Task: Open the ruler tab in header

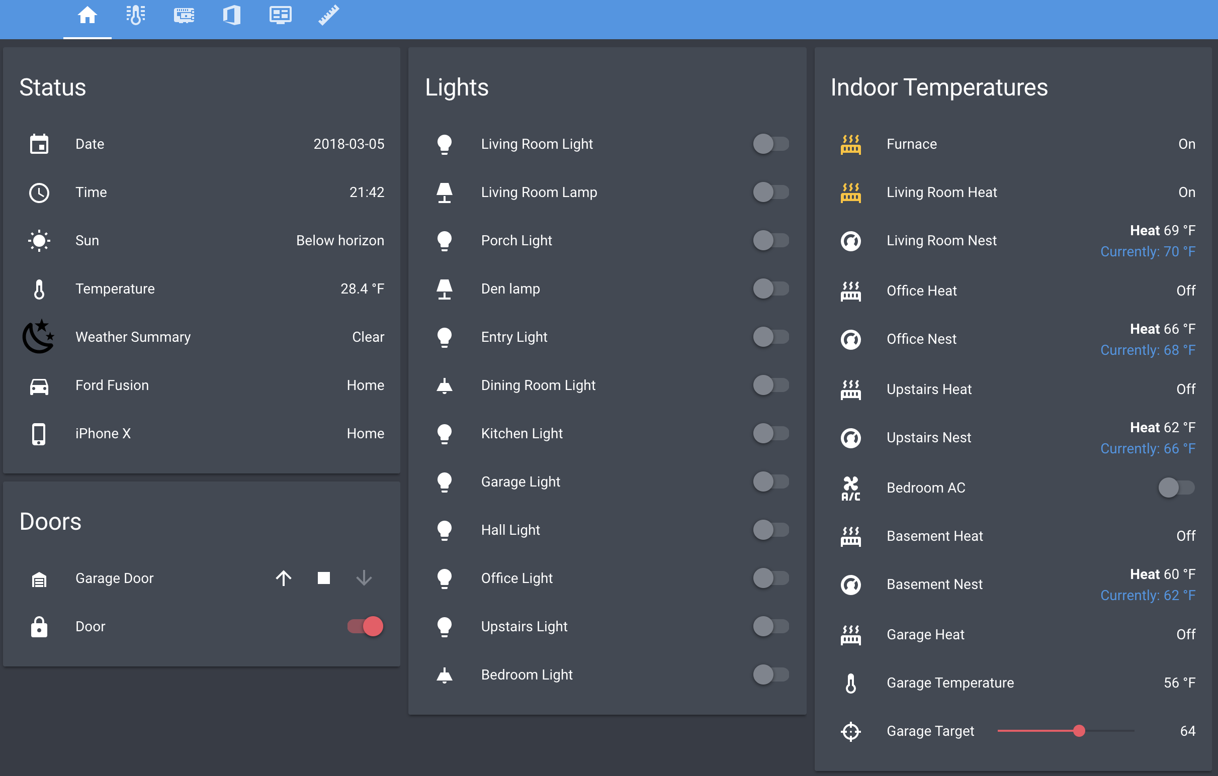Action: tap(328, 15)
